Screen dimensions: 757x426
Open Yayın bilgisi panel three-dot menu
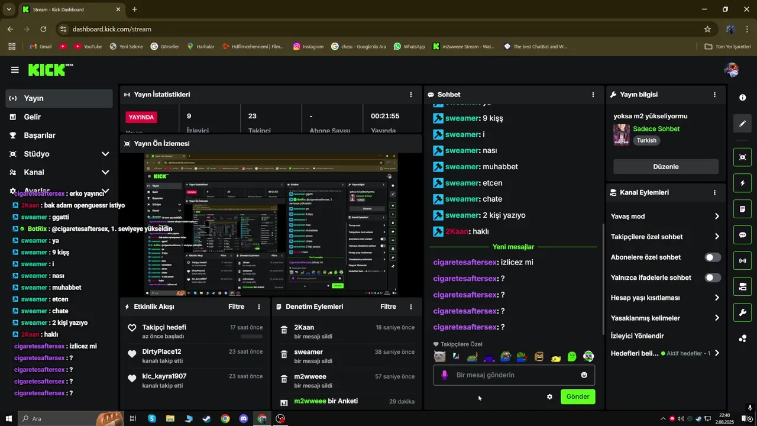coord(714,95)
